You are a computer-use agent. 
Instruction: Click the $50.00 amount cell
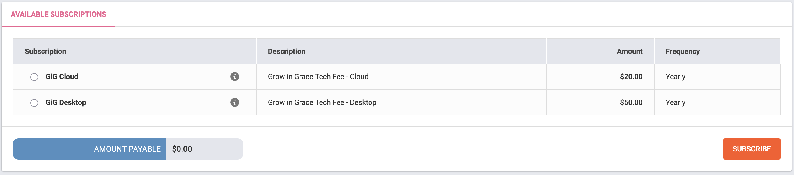(x=600, y=102)
